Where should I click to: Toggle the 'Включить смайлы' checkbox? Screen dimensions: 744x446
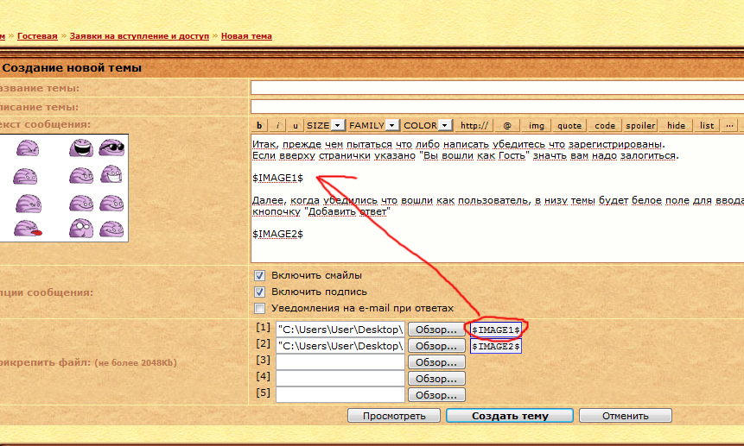(259, 276)
